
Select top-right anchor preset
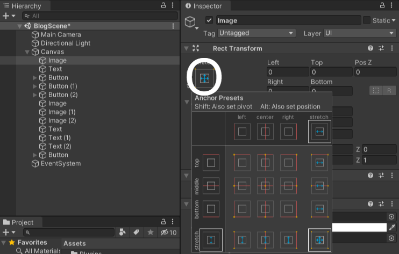point(288,163)
